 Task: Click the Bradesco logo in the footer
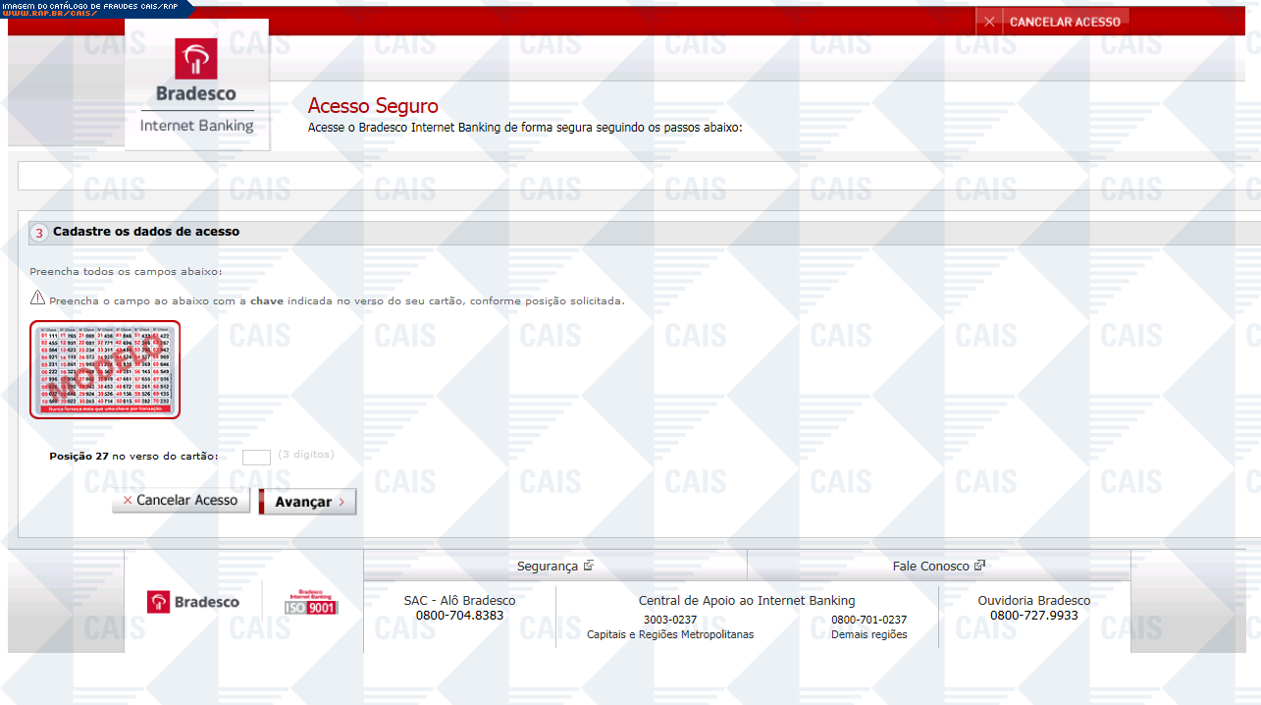(193, 602)
